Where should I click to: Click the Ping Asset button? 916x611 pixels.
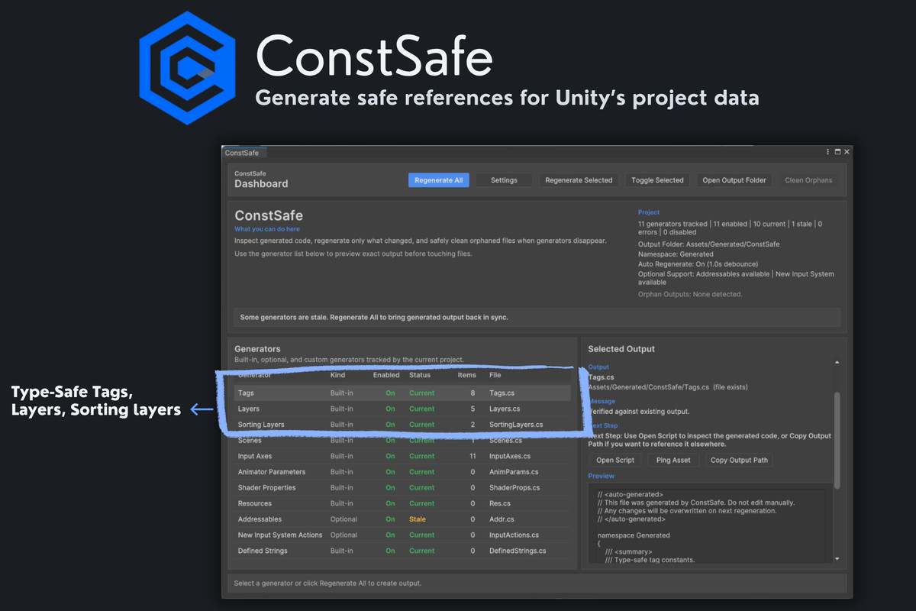(672, 460)
